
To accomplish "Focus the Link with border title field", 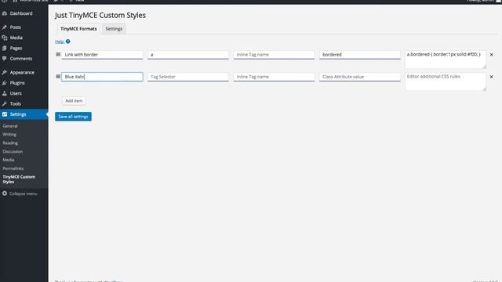I will (x=102, y=55).
